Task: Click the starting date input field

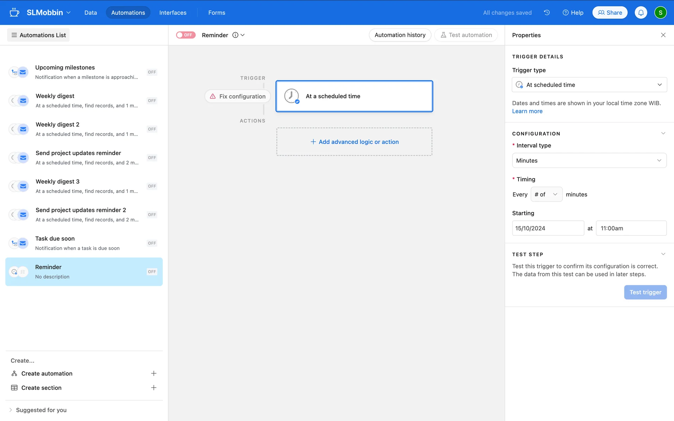Action: coord(548,228)
